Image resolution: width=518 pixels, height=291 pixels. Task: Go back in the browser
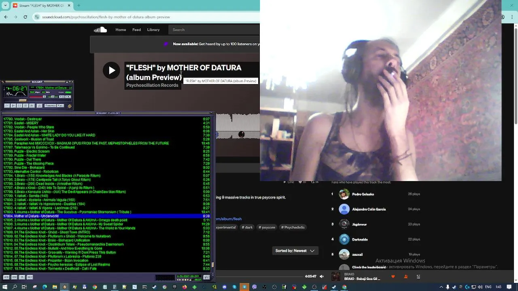(x=6, y=17)
